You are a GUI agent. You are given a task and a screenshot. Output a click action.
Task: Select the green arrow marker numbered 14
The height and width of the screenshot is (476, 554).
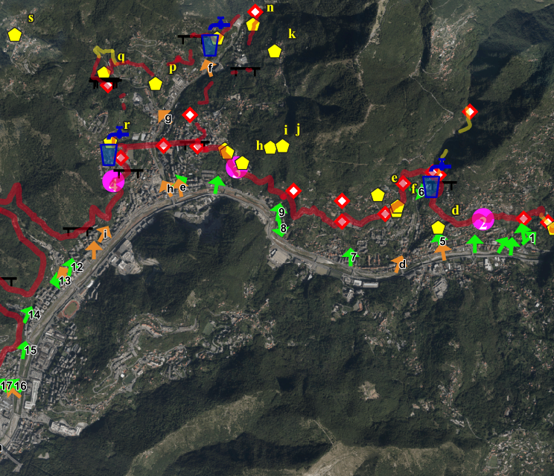tap(28, 314)
